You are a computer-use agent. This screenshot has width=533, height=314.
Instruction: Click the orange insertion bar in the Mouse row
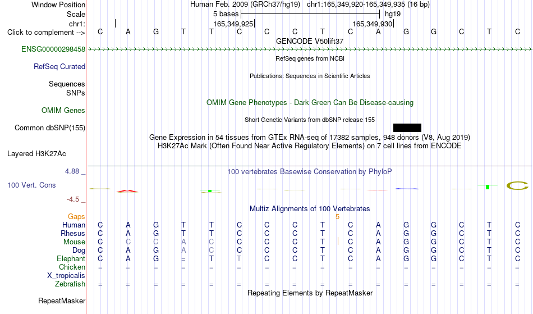point(338,241)
